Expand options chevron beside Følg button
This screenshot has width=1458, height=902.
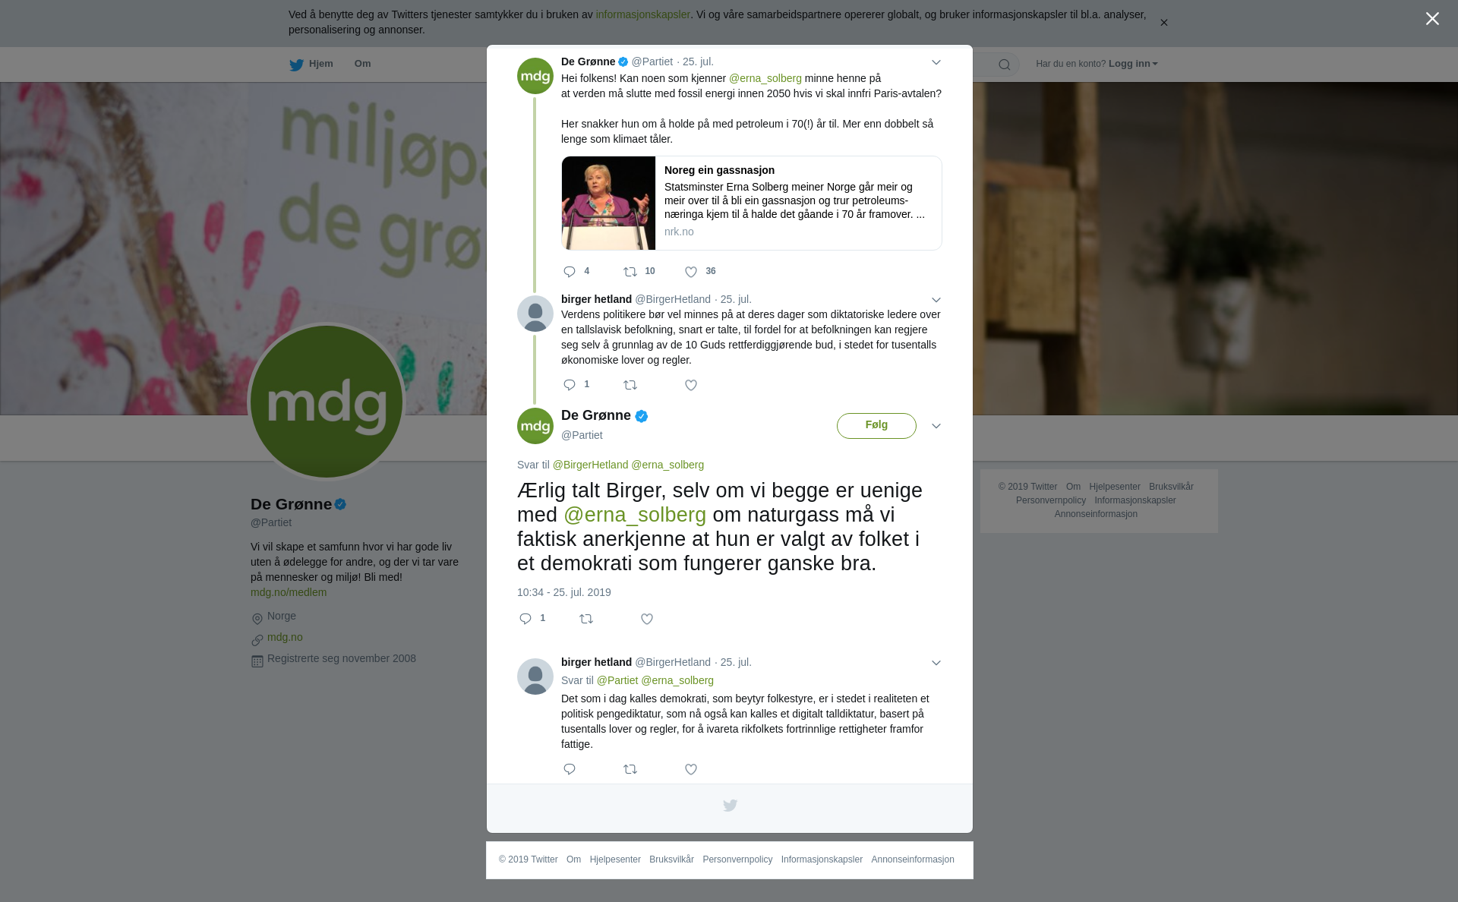click(x=936, y=426)
